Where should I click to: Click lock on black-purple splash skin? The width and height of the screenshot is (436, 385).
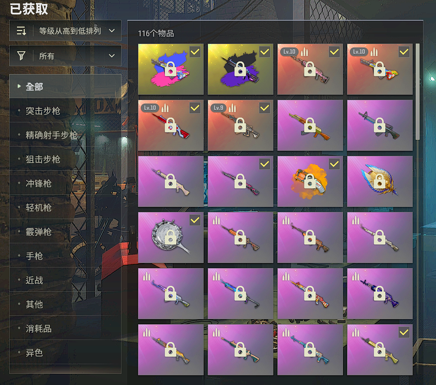tap(240, 69)
